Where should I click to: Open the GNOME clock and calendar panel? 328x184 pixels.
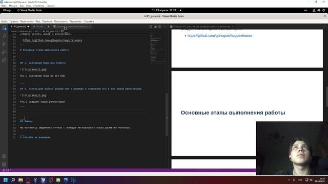(x=164, y=10)
